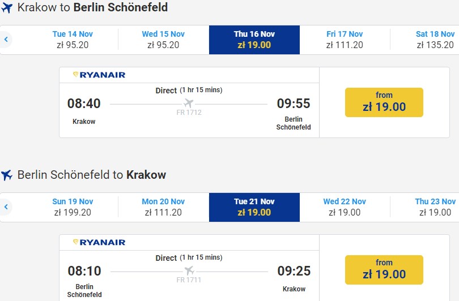Screen dimensions: 459x301
Task: Select Sun 19 Nov return date
Action: point(73,207)
